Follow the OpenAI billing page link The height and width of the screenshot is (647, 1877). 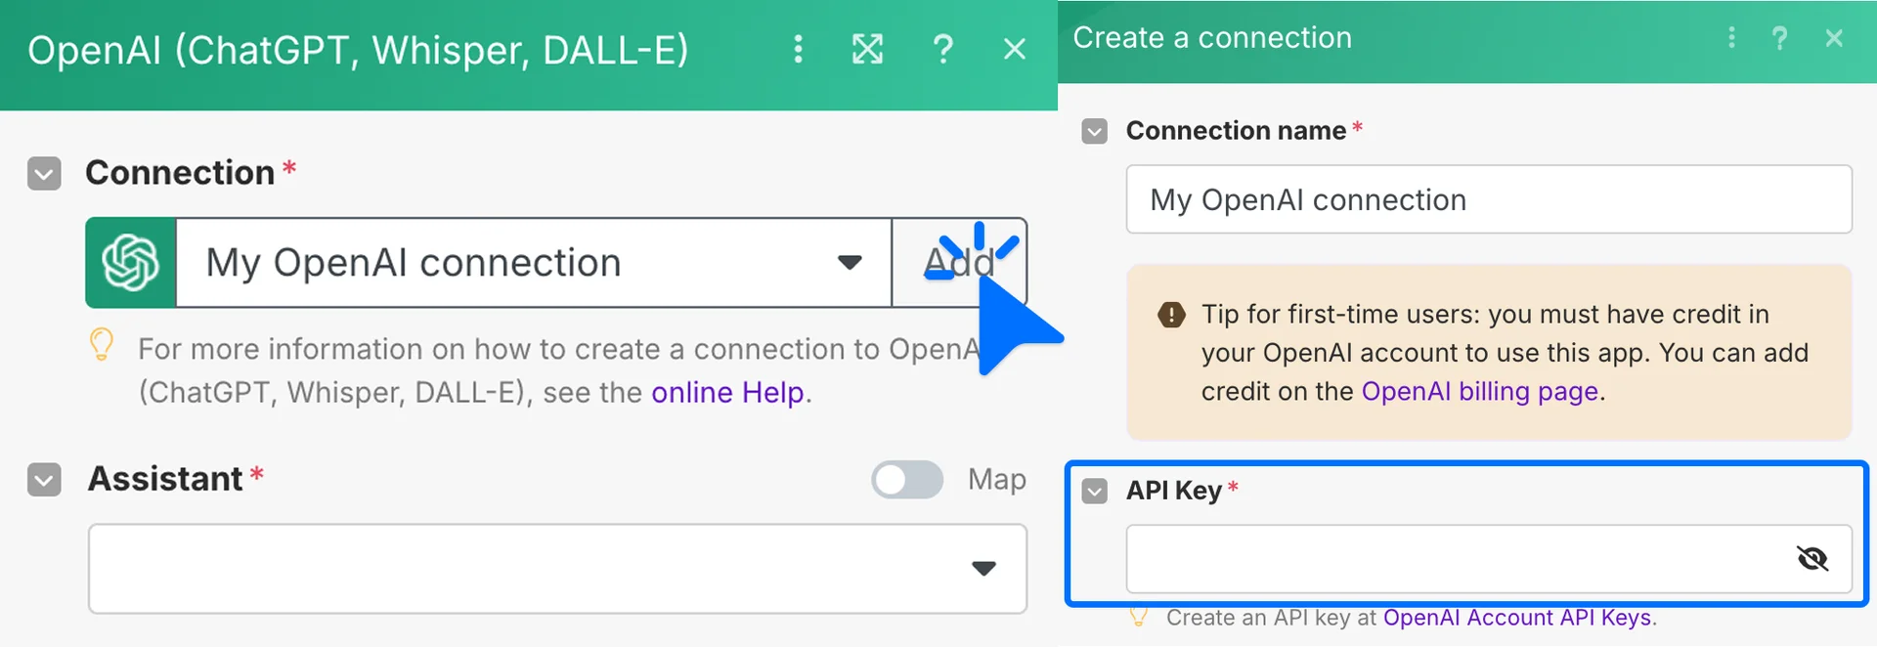tap(1479, 392)
